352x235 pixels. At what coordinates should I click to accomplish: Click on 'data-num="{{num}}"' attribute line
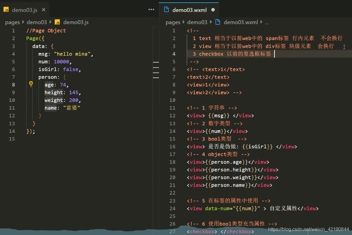pos(252,208)
